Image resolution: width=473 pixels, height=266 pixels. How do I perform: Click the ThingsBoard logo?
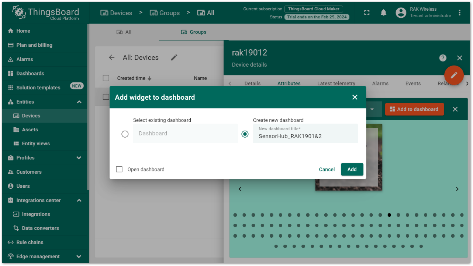(x=45, y=13)
